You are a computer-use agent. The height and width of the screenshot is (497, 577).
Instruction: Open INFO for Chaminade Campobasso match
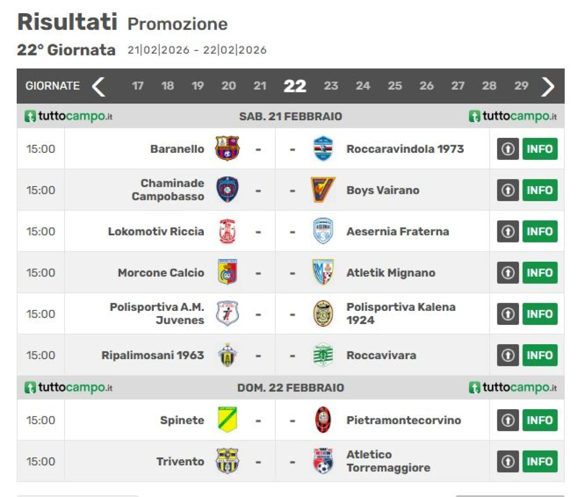point(540,190)
